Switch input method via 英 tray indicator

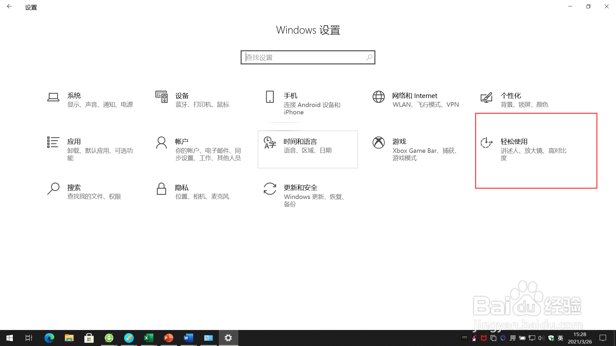(560, 338)
